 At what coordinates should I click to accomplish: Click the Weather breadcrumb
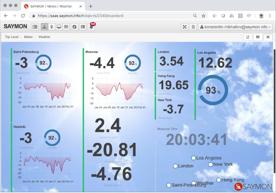point(44,37)
